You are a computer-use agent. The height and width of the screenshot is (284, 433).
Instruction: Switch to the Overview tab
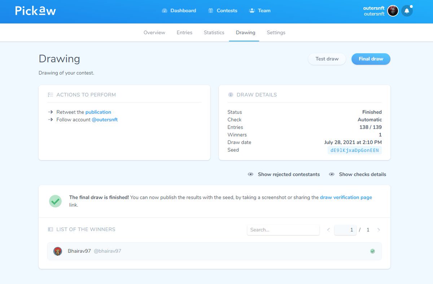pos(154,32)
